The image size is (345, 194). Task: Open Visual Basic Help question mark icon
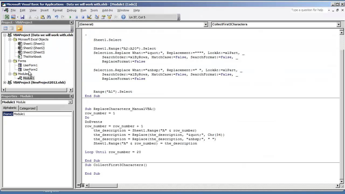pos(123,17)
